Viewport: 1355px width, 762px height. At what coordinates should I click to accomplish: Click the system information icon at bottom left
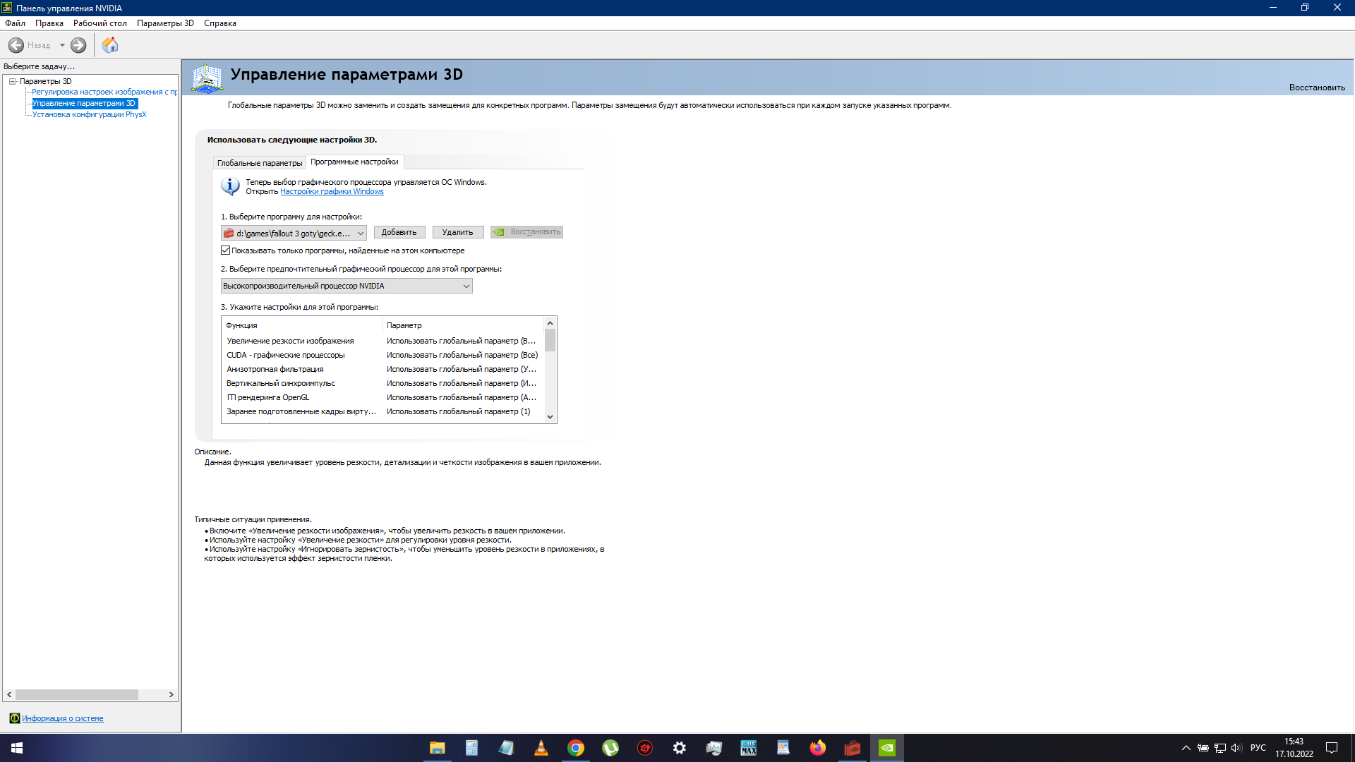coord(14,718)
